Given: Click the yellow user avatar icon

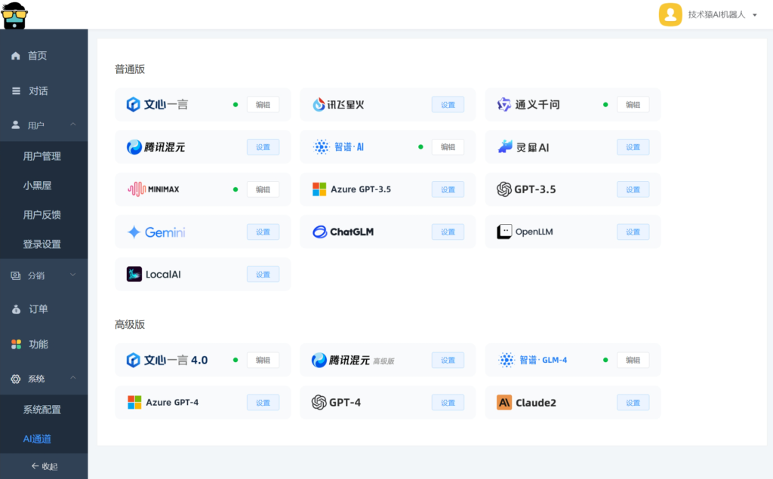Looking at the screenshot, I should click(x=670, y=15).
